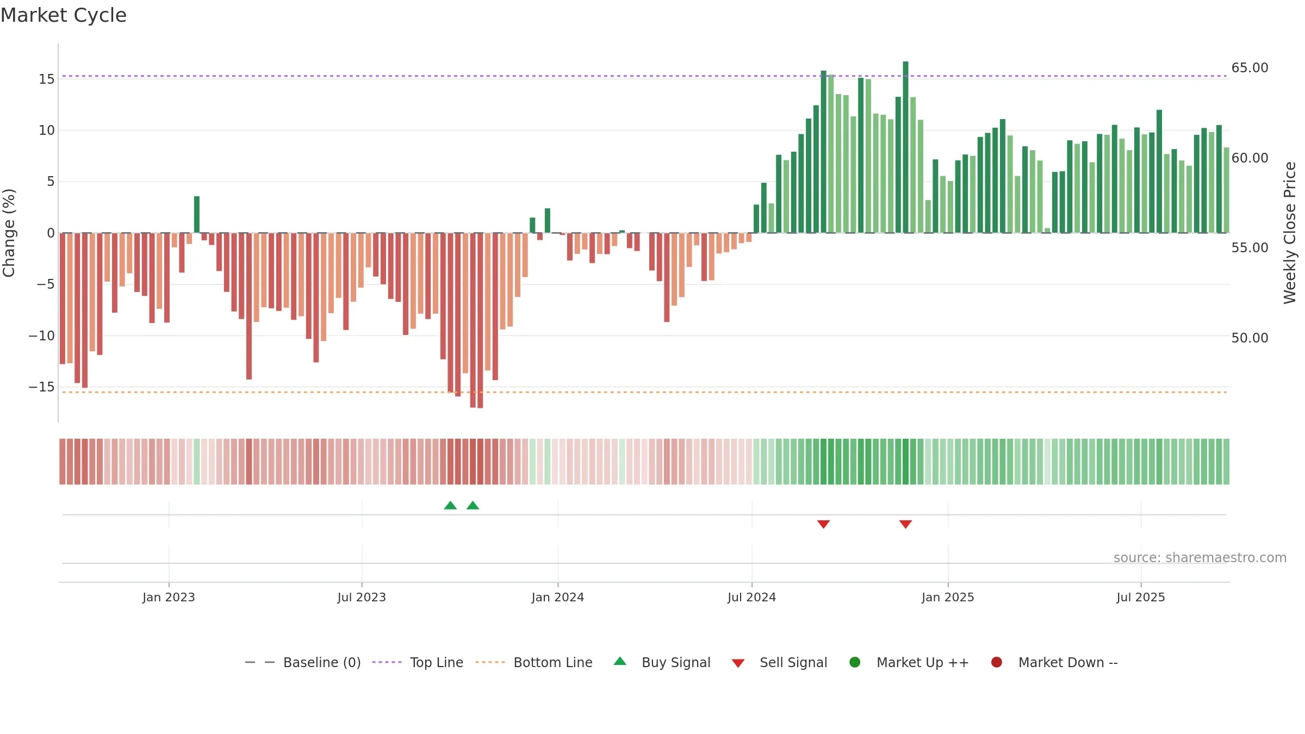Click the Jan 2024 axis label
Screen dimensions: 1305x734
(x=558, y=597)
